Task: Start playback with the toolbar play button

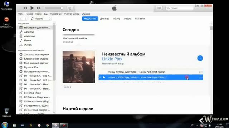Action: tap(32, 8)
